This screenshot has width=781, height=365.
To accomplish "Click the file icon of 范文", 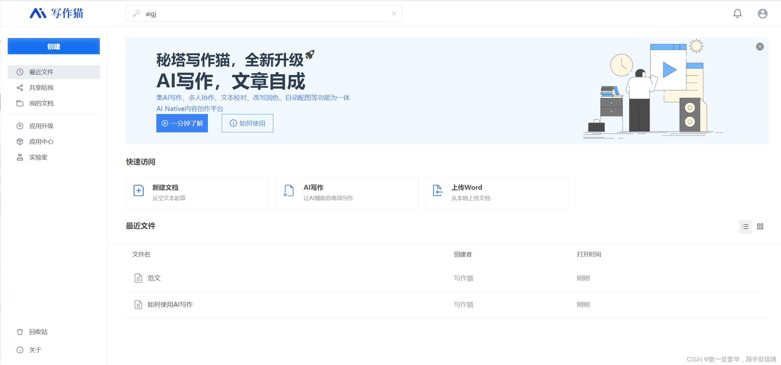I will (x=138, y=278).
